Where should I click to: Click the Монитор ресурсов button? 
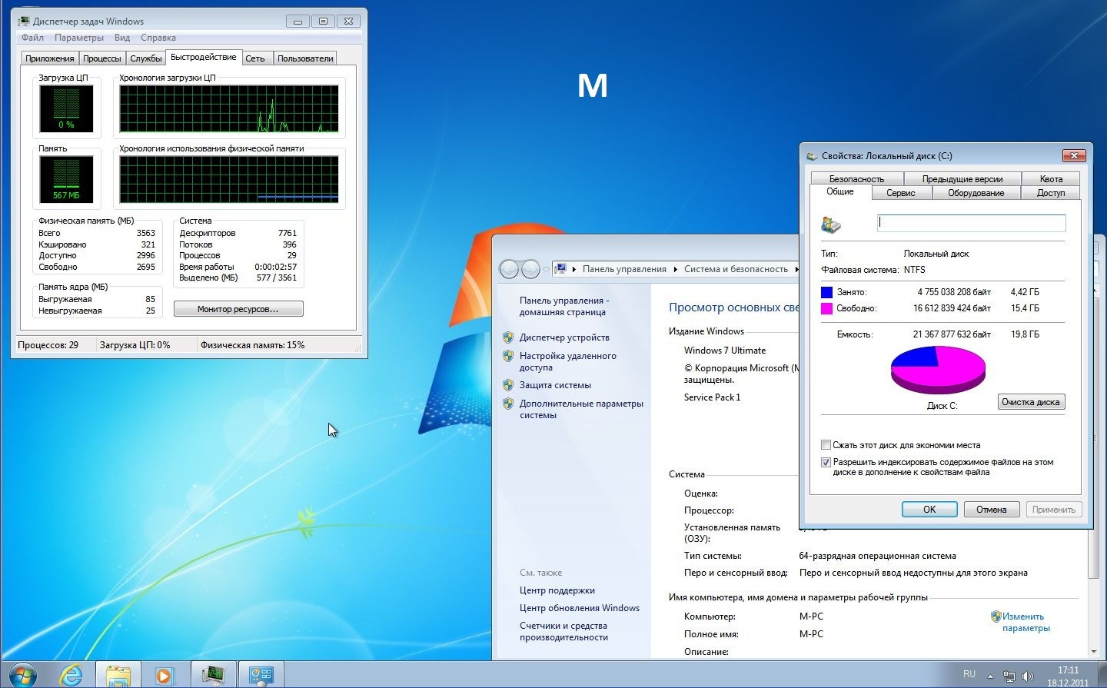(238, 309)
